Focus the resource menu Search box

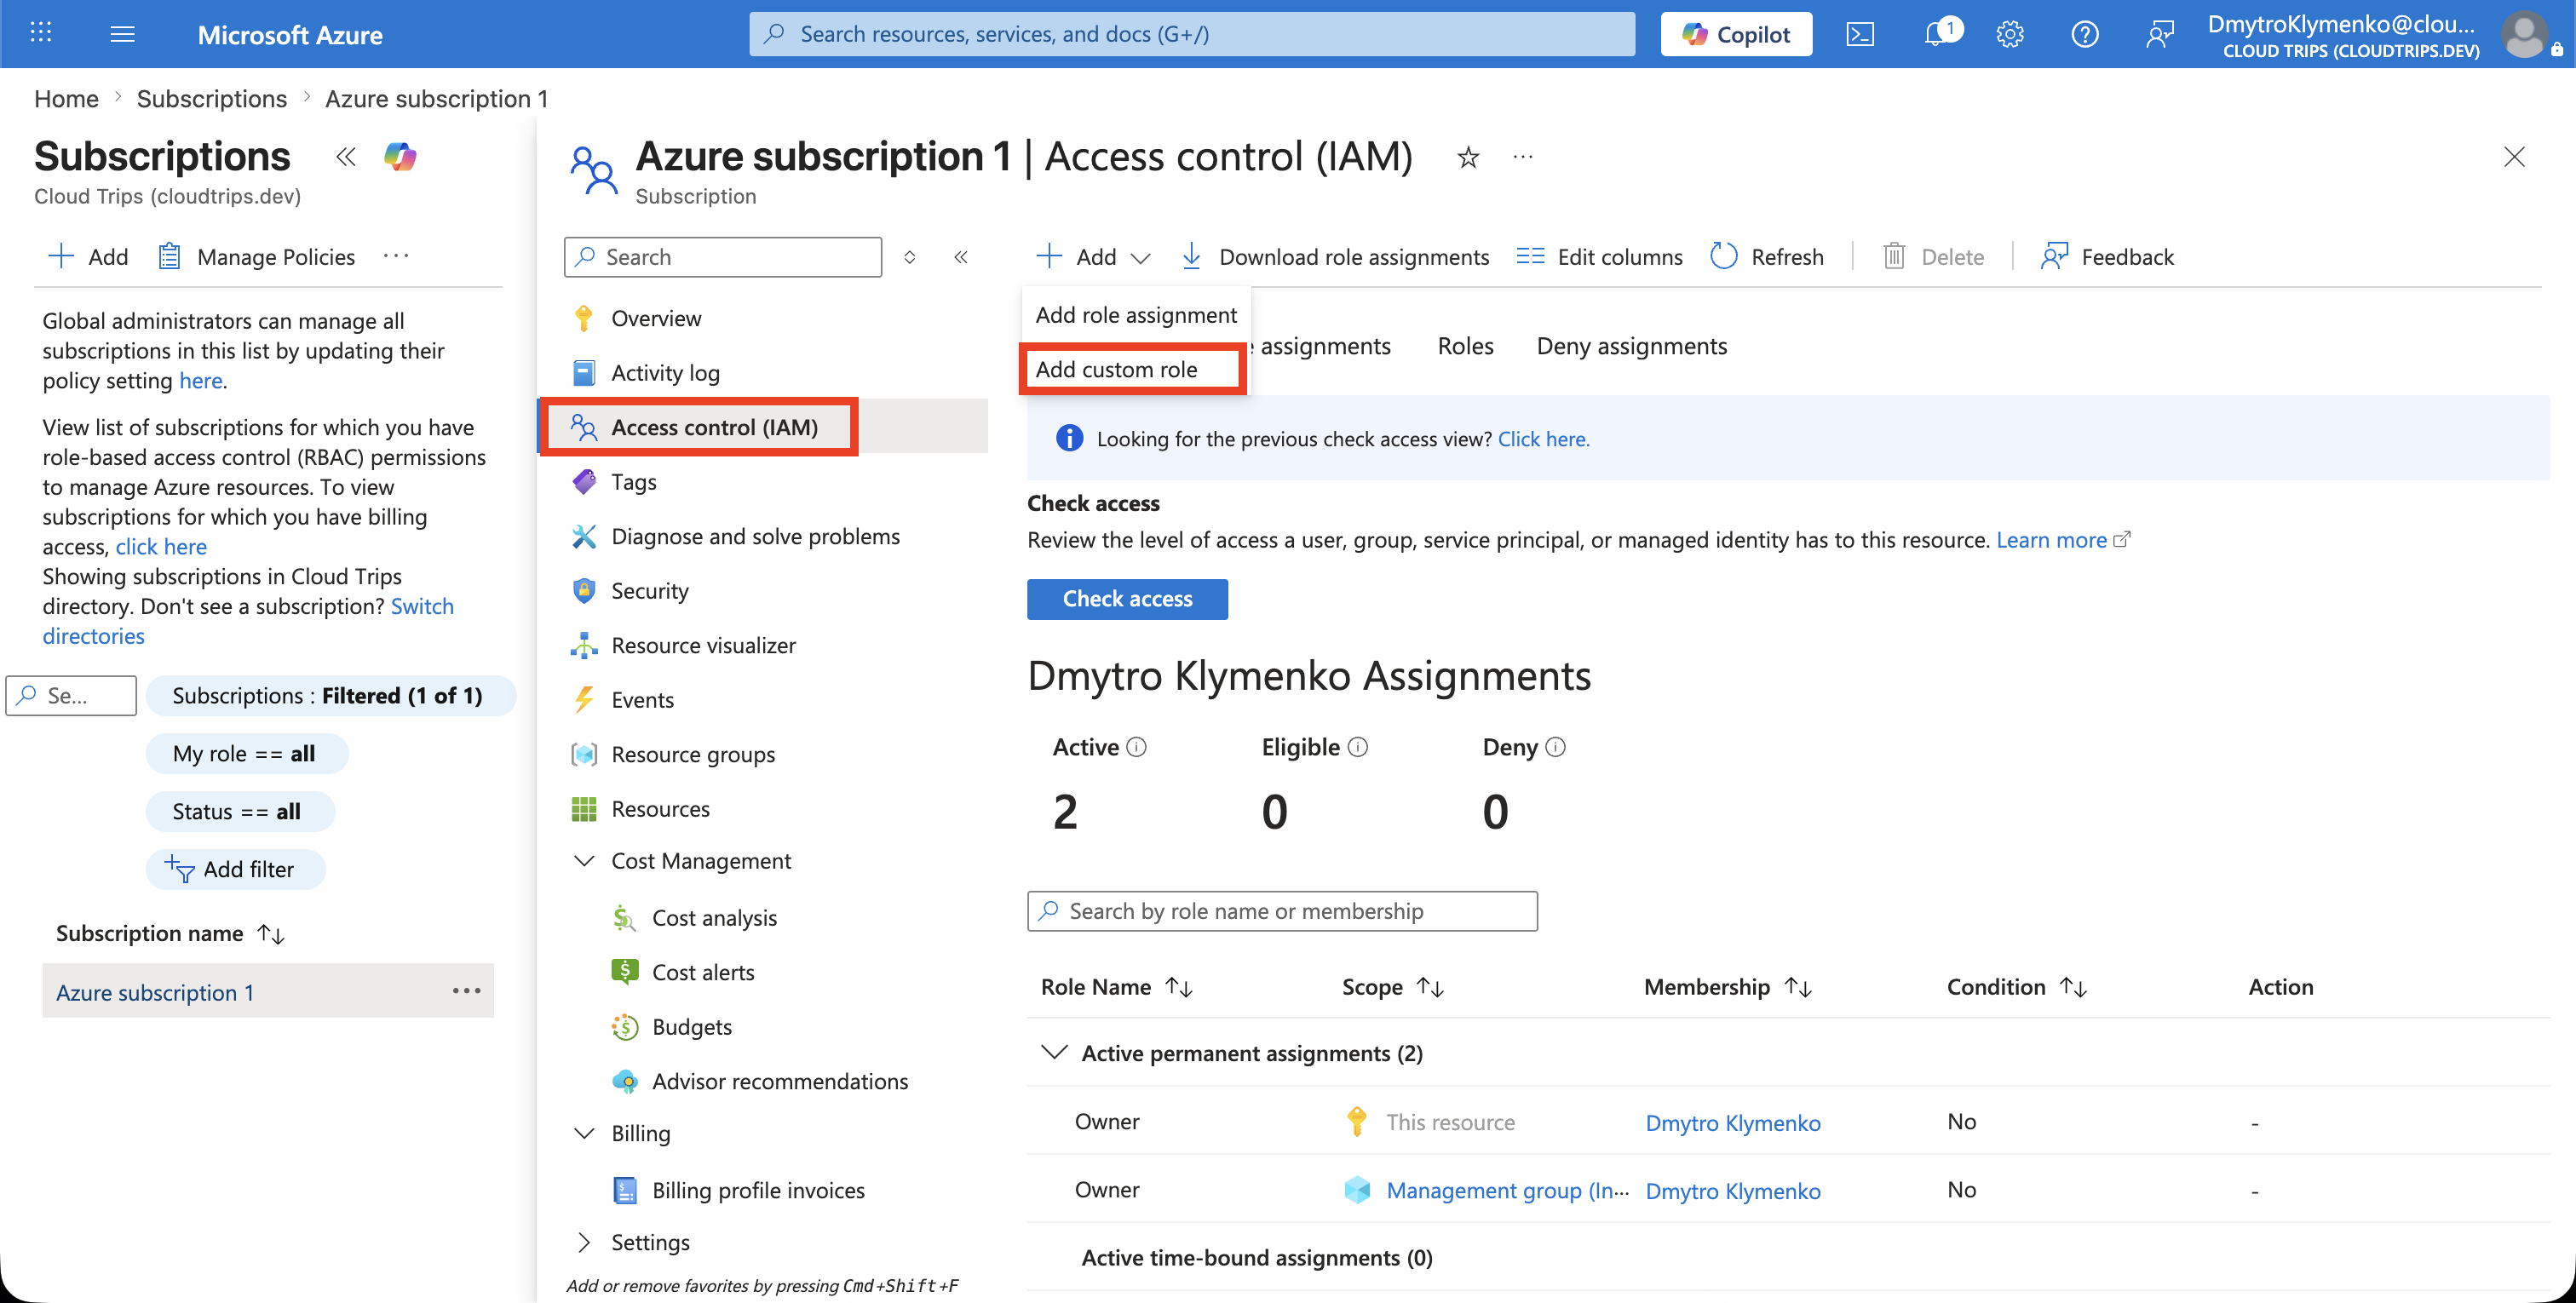point(722,257)
